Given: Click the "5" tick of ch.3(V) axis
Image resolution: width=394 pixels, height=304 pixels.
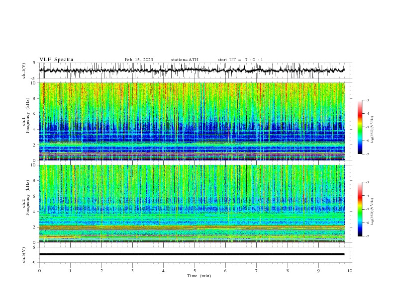Looking at the screenshot, I should [35, 247].
